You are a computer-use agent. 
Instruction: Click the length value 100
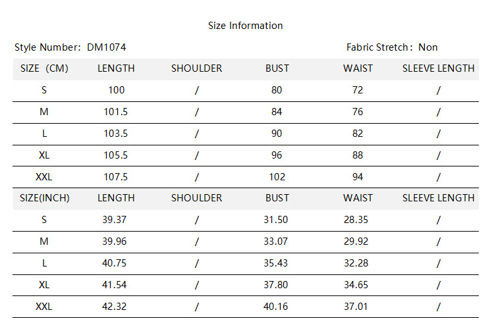[x=116, y=90]
